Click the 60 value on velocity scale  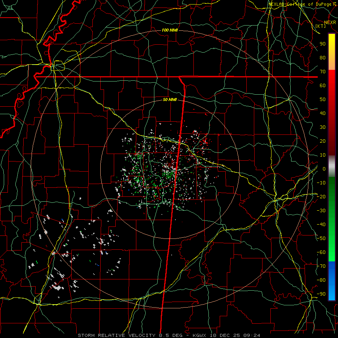tap(323, 85)
